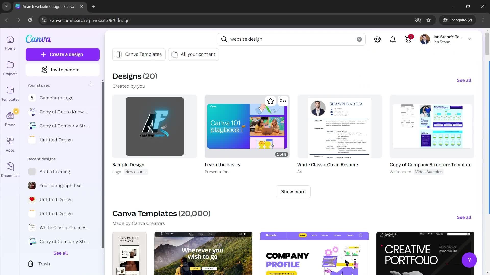Screen dimensions: 490x275
Task: Click the browser address bar URL
Action: 90,20
